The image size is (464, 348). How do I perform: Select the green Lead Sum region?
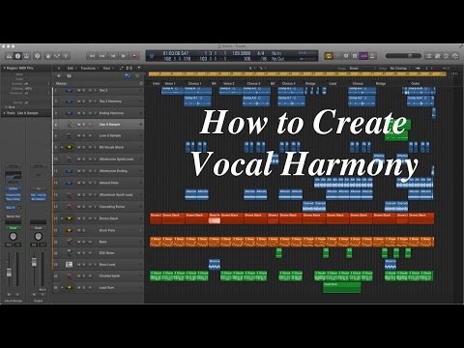click(x=342, y=287)
